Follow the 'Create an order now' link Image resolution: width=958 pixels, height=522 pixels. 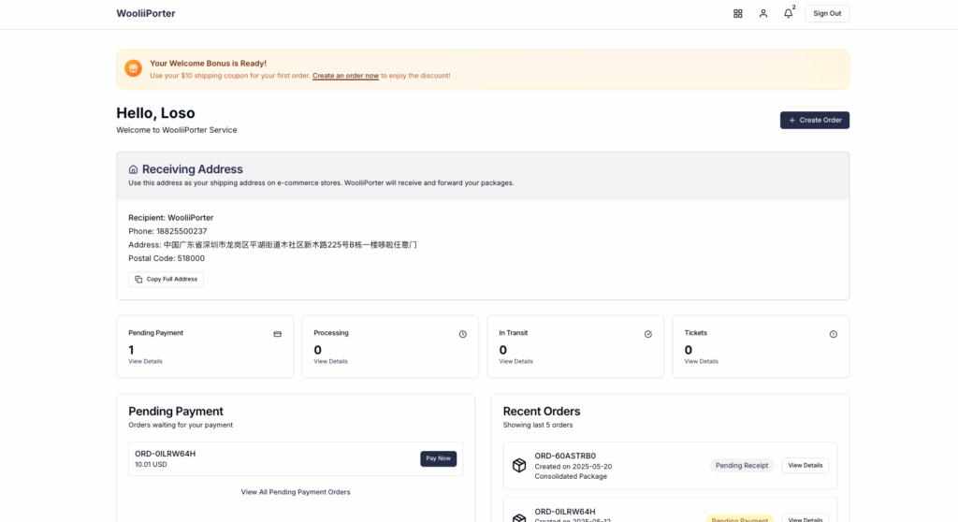(345, 76)
